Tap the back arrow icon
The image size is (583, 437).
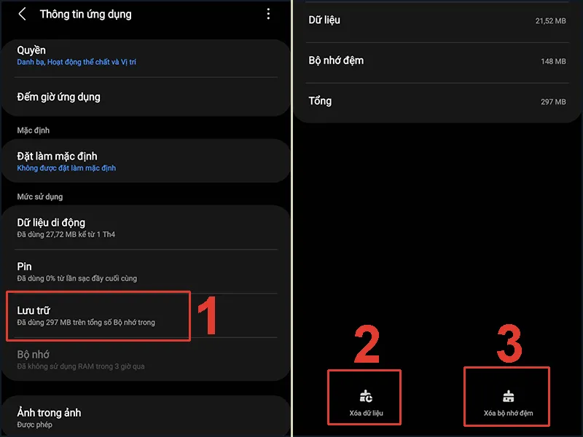coord(23,14)
